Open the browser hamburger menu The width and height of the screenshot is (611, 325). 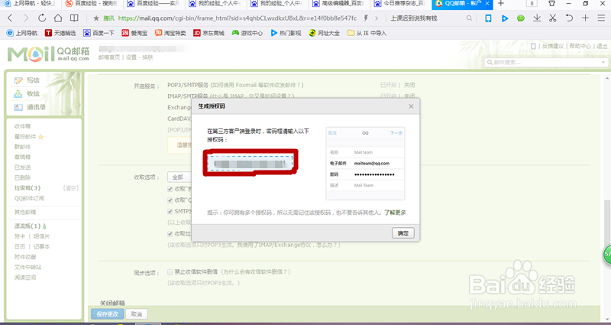[601, 18]
